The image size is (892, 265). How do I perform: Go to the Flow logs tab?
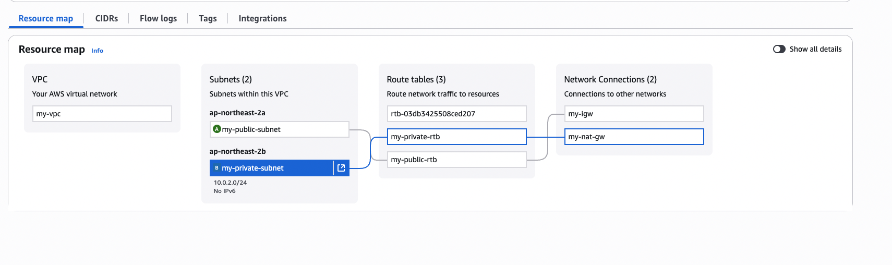[158, 19]
